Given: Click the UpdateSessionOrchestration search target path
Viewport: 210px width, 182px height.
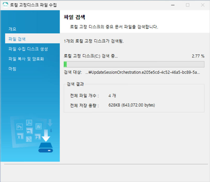Looking at the screenshot, I should pos(143,72).
